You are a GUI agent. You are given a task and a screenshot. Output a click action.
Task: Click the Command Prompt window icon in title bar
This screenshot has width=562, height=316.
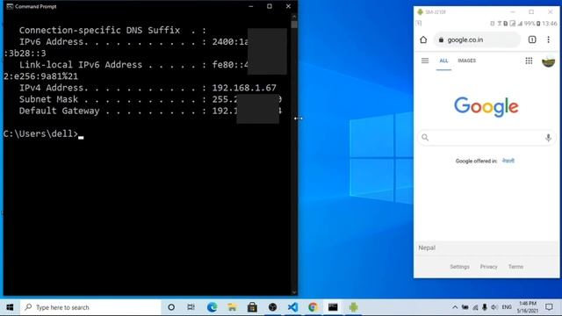[x=10, y=6]
